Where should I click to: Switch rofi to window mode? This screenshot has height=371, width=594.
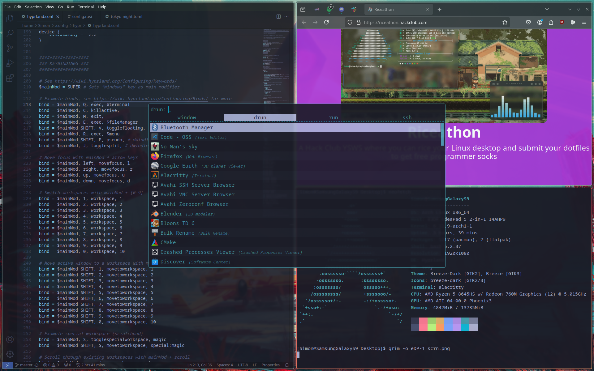[187, 117]
